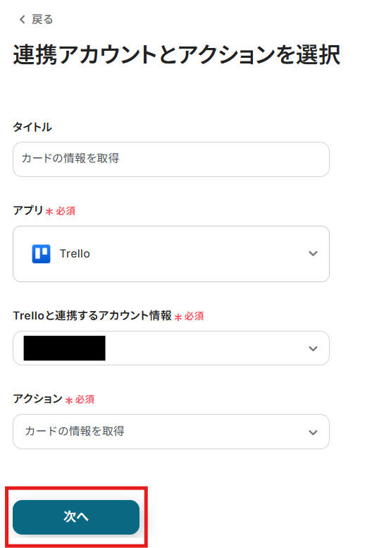Viewport: 379px width, 548px height.
Task: Click the Trello app name text
Action: point(75,254)
